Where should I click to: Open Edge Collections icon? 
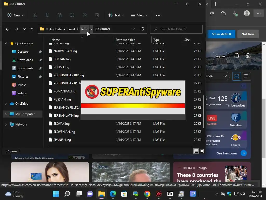224,13
